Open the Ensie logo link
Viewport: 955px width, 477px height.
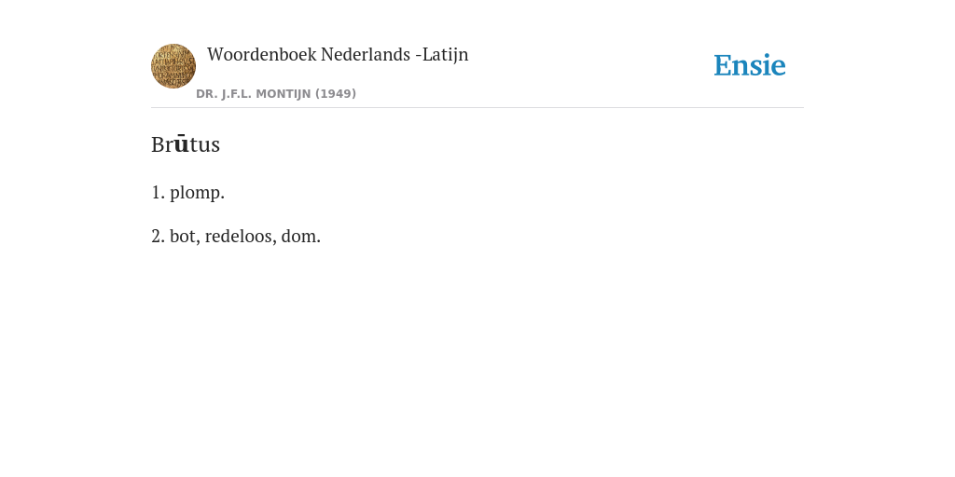click(750, 65)
